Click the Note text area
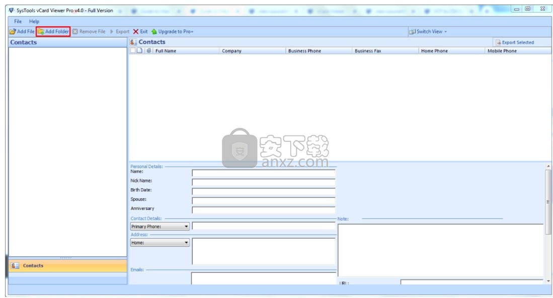The image size is (553, 298). [440, 250]
